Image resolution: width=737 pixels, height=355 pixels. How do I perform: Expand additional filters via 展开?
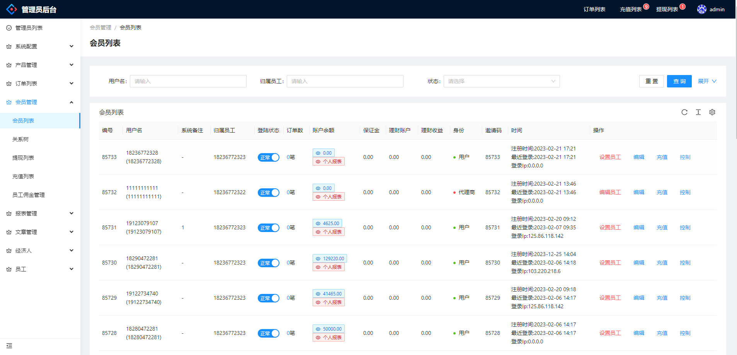[x=707, y=81]
